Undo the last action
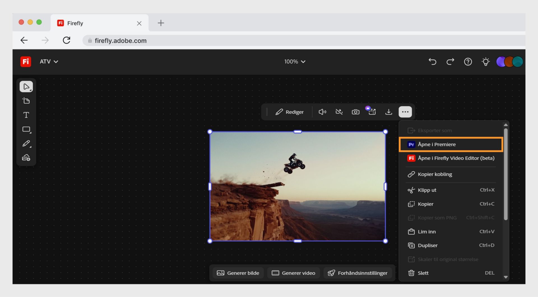The height and width of the screenshot is (297, 538). tap(432, 62)
